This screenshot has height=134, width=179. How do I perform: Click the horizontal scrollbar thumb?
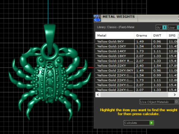[x=134, y=95]
